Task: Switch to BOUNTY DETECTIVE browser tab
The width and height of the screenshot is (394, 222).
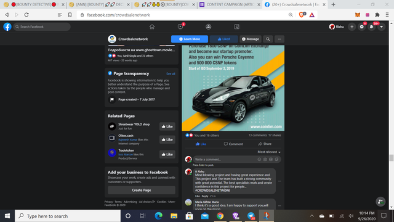Action: pos(34,4)
